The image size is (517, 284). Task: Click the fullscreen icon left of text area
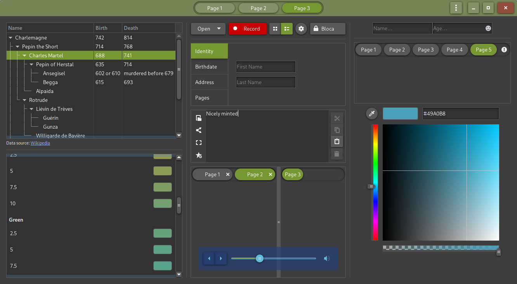[199, 143]
